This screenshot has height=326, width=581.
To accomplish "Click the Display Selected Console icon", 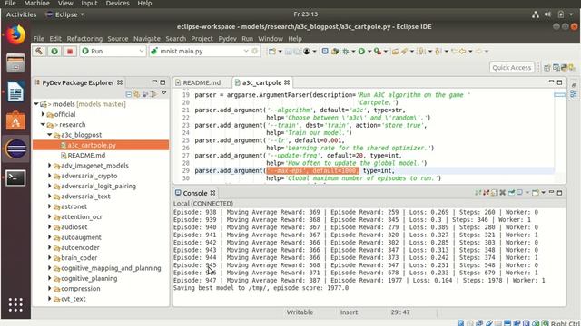I will [x=520, y=193].
